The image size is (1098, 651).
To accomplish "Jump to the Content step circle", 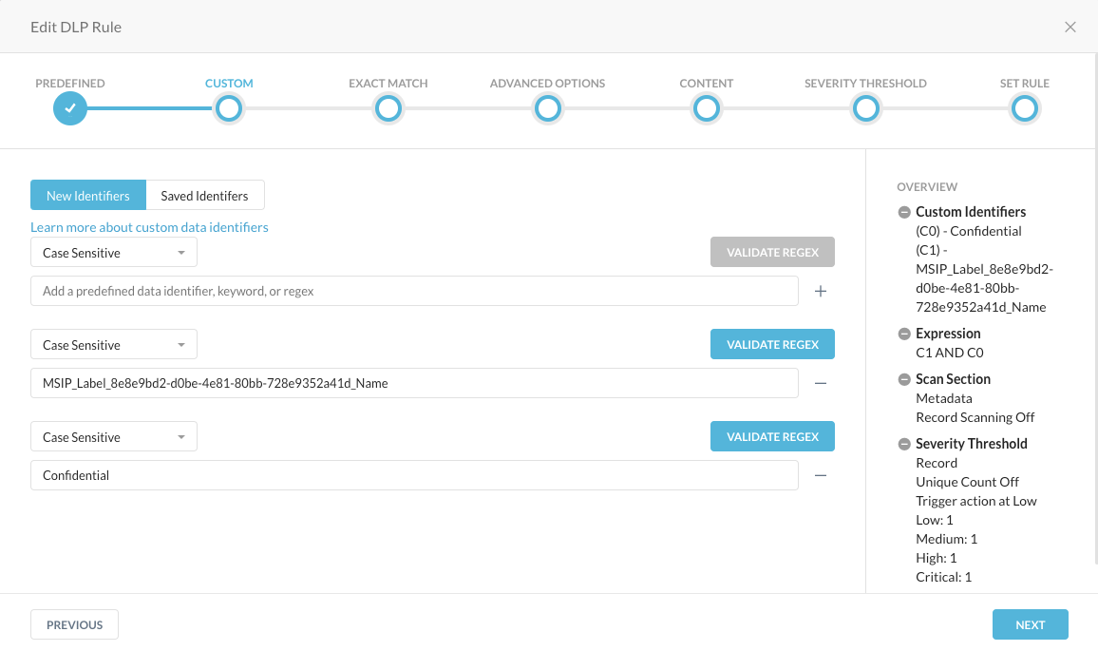I will (706, 108).
